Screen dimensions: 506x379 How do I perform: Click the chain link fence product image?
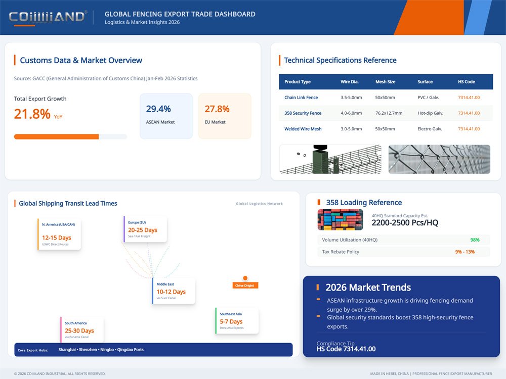tap(439, 159)
